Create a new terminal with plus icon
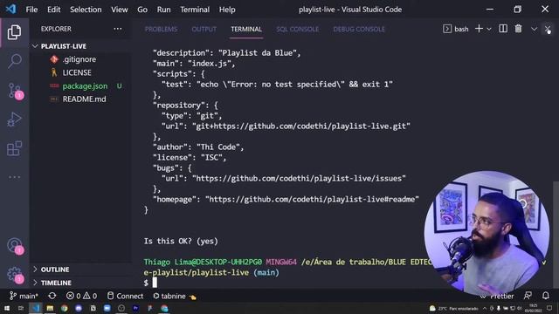The width and height of the screenshot is (559, 314). 479,29
